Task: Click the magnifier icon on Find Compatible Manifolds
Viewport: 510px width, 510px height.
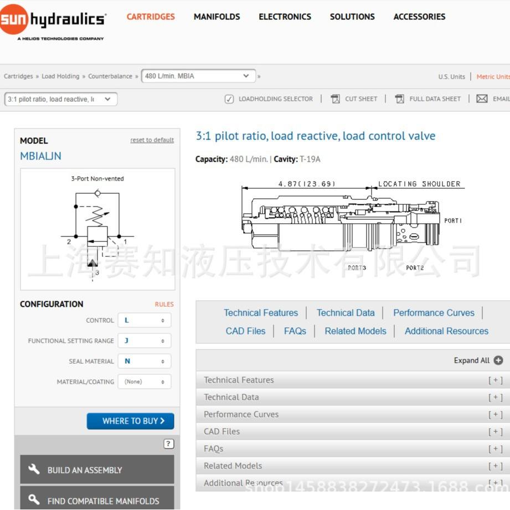Action: coord(34,499)
